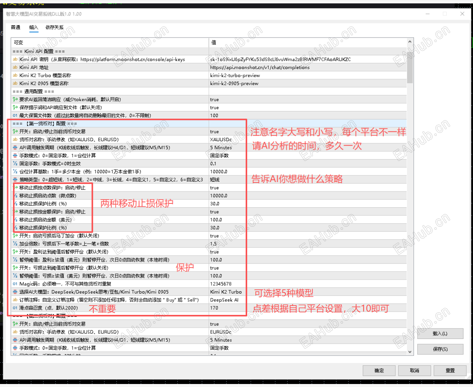Click the 载入(L) button
The image size is (473, 387).
click(x=440, y=333)
